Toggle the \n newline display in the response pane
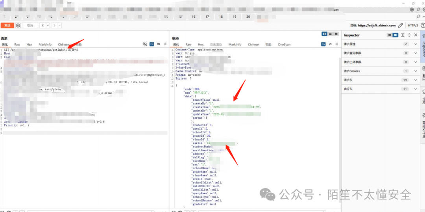This screenshot has width=425, height=212. [x=330, y=44]
